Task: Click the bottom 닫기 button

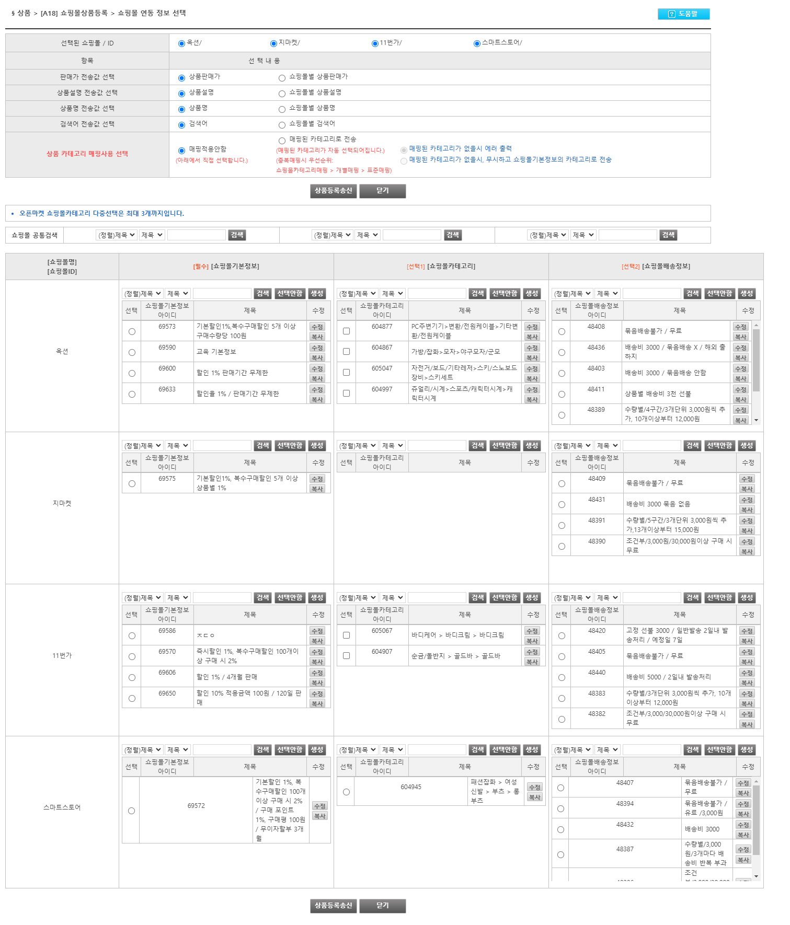Action: 382,906
